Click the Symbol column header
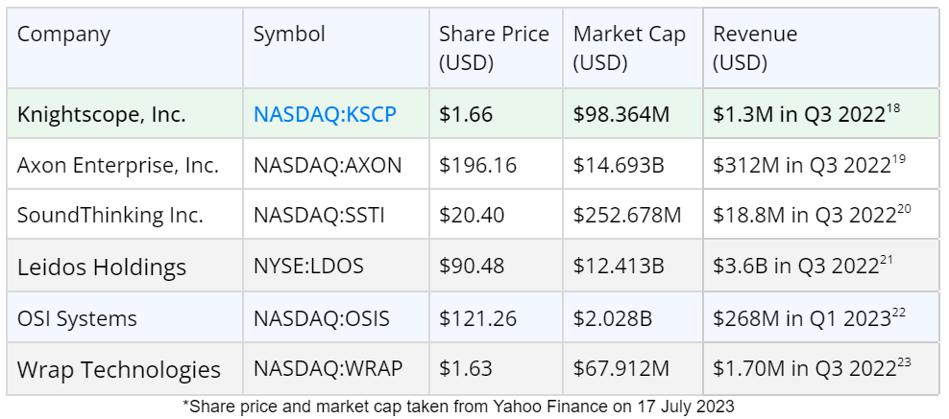The image size is (949, 419). point(289,35)
